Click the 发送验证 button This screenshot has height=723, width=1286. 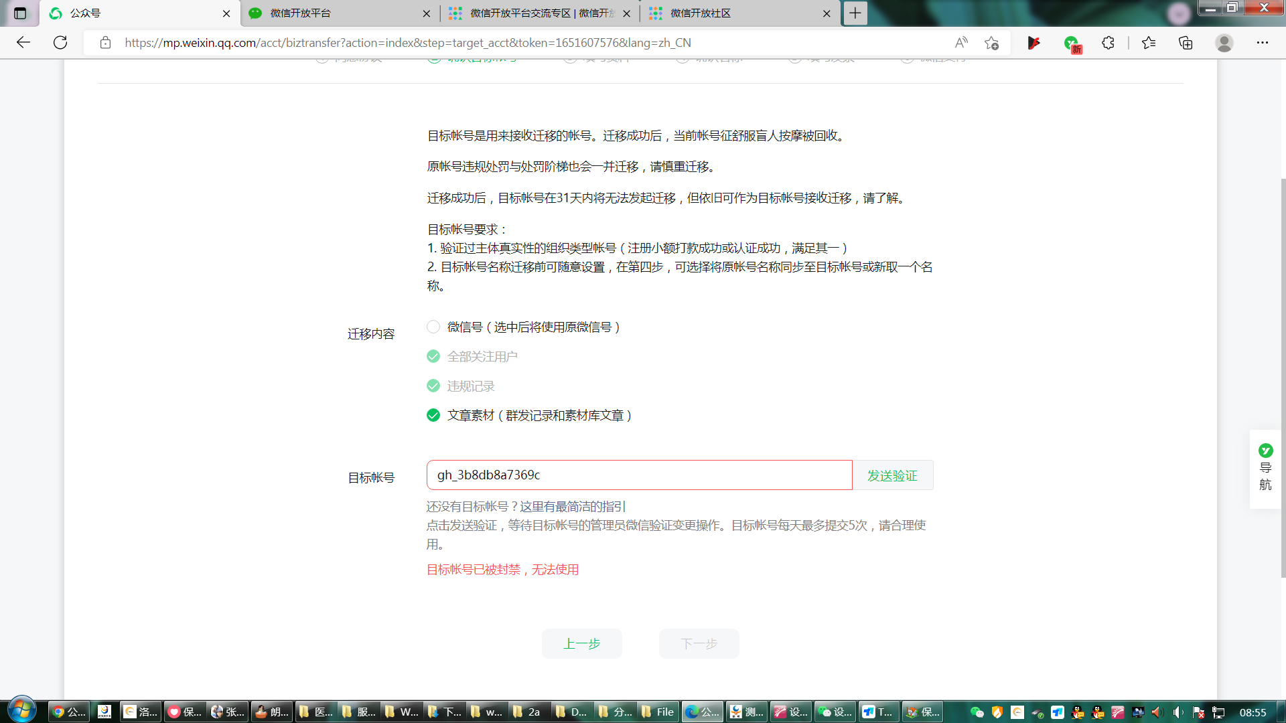(x=891, y=475)
